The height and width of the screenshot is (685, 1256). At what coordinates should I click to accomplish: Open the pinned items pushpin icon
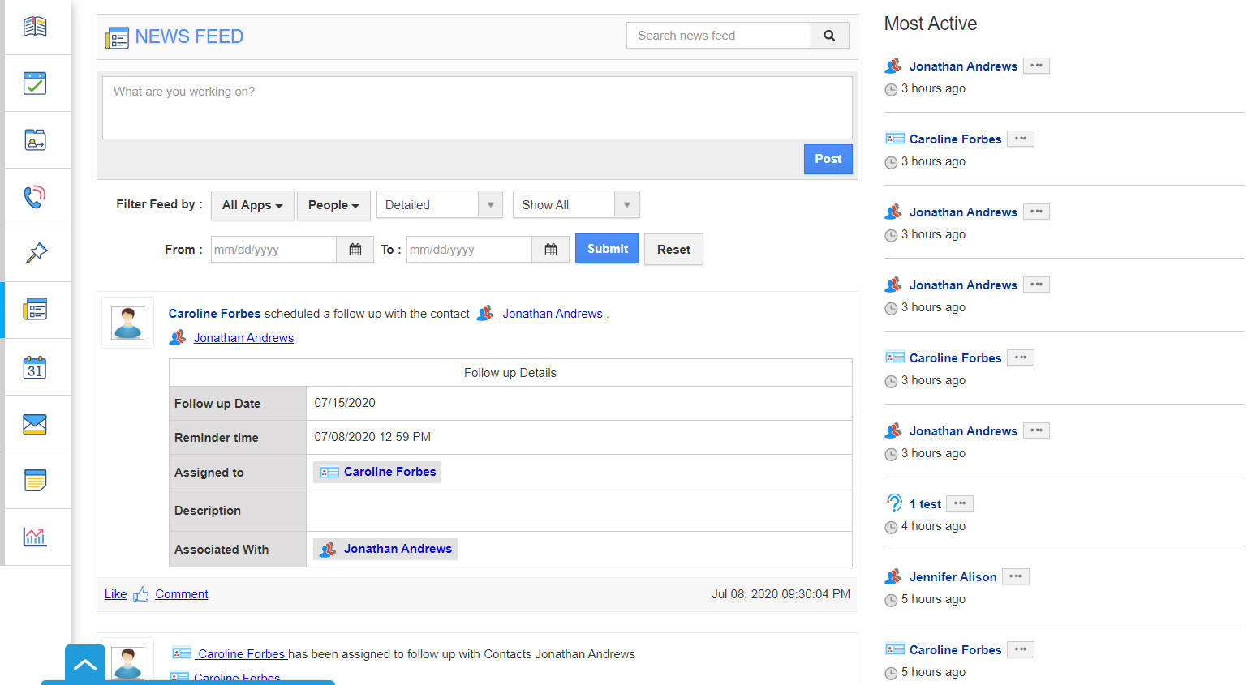(35, 254)
